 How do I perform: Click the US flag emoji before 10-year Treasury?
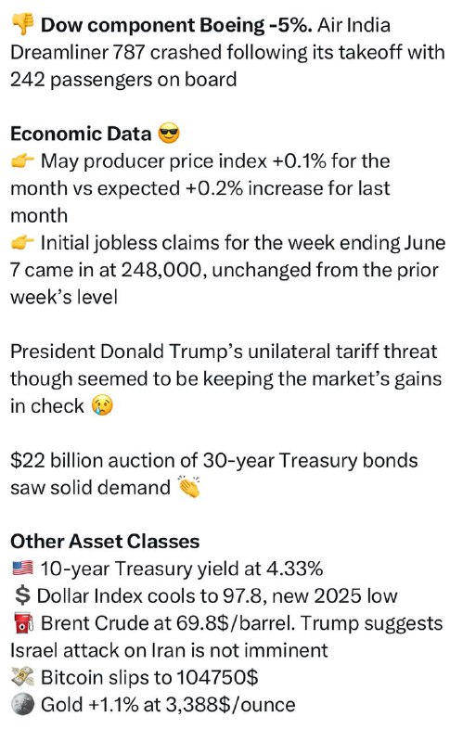[22, 569]
